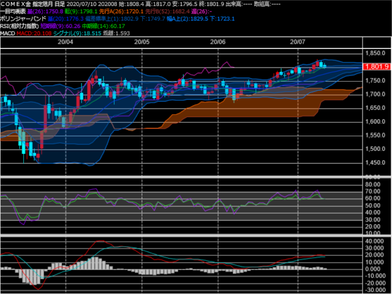
Task: Click the 80.00 RSI axis label
Action: click(x=373, y=185)
